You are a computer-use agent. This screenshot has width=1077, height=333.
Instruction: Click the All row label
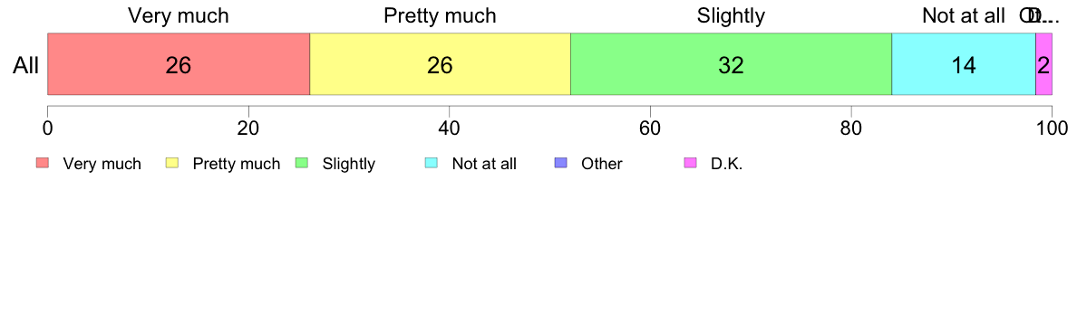point(25,65)
